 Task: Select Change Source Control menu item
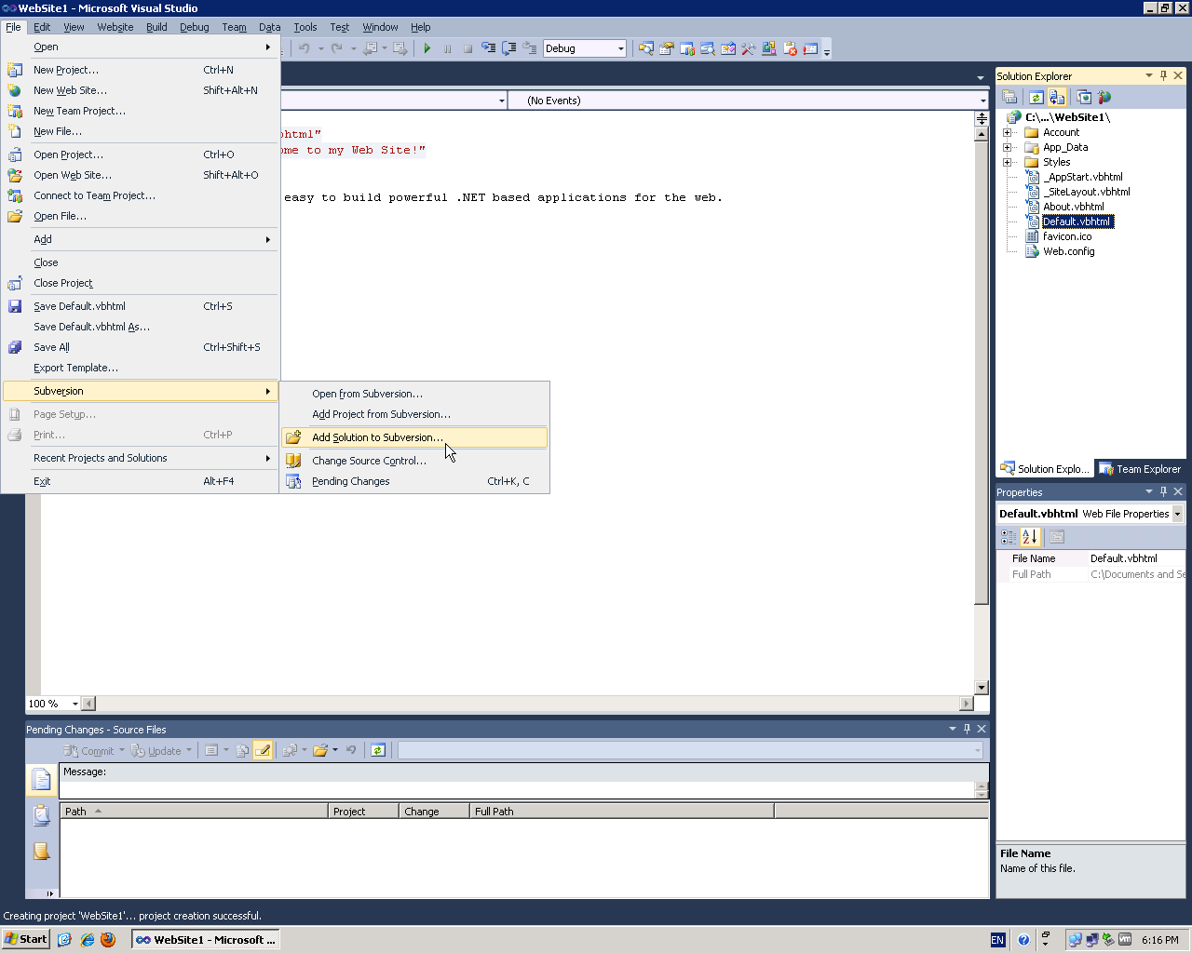[x=414, y=461]
